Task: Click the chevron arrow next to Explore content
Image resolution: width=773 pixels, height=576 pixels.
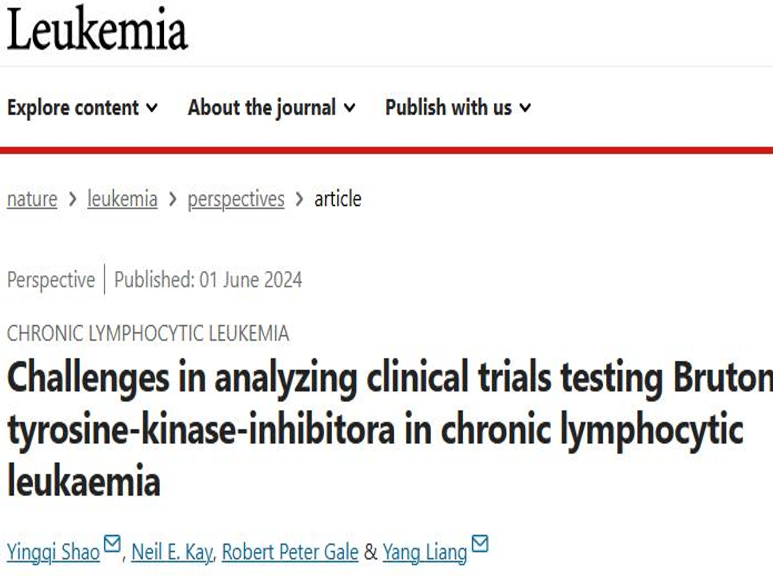Action: [152, 108]
